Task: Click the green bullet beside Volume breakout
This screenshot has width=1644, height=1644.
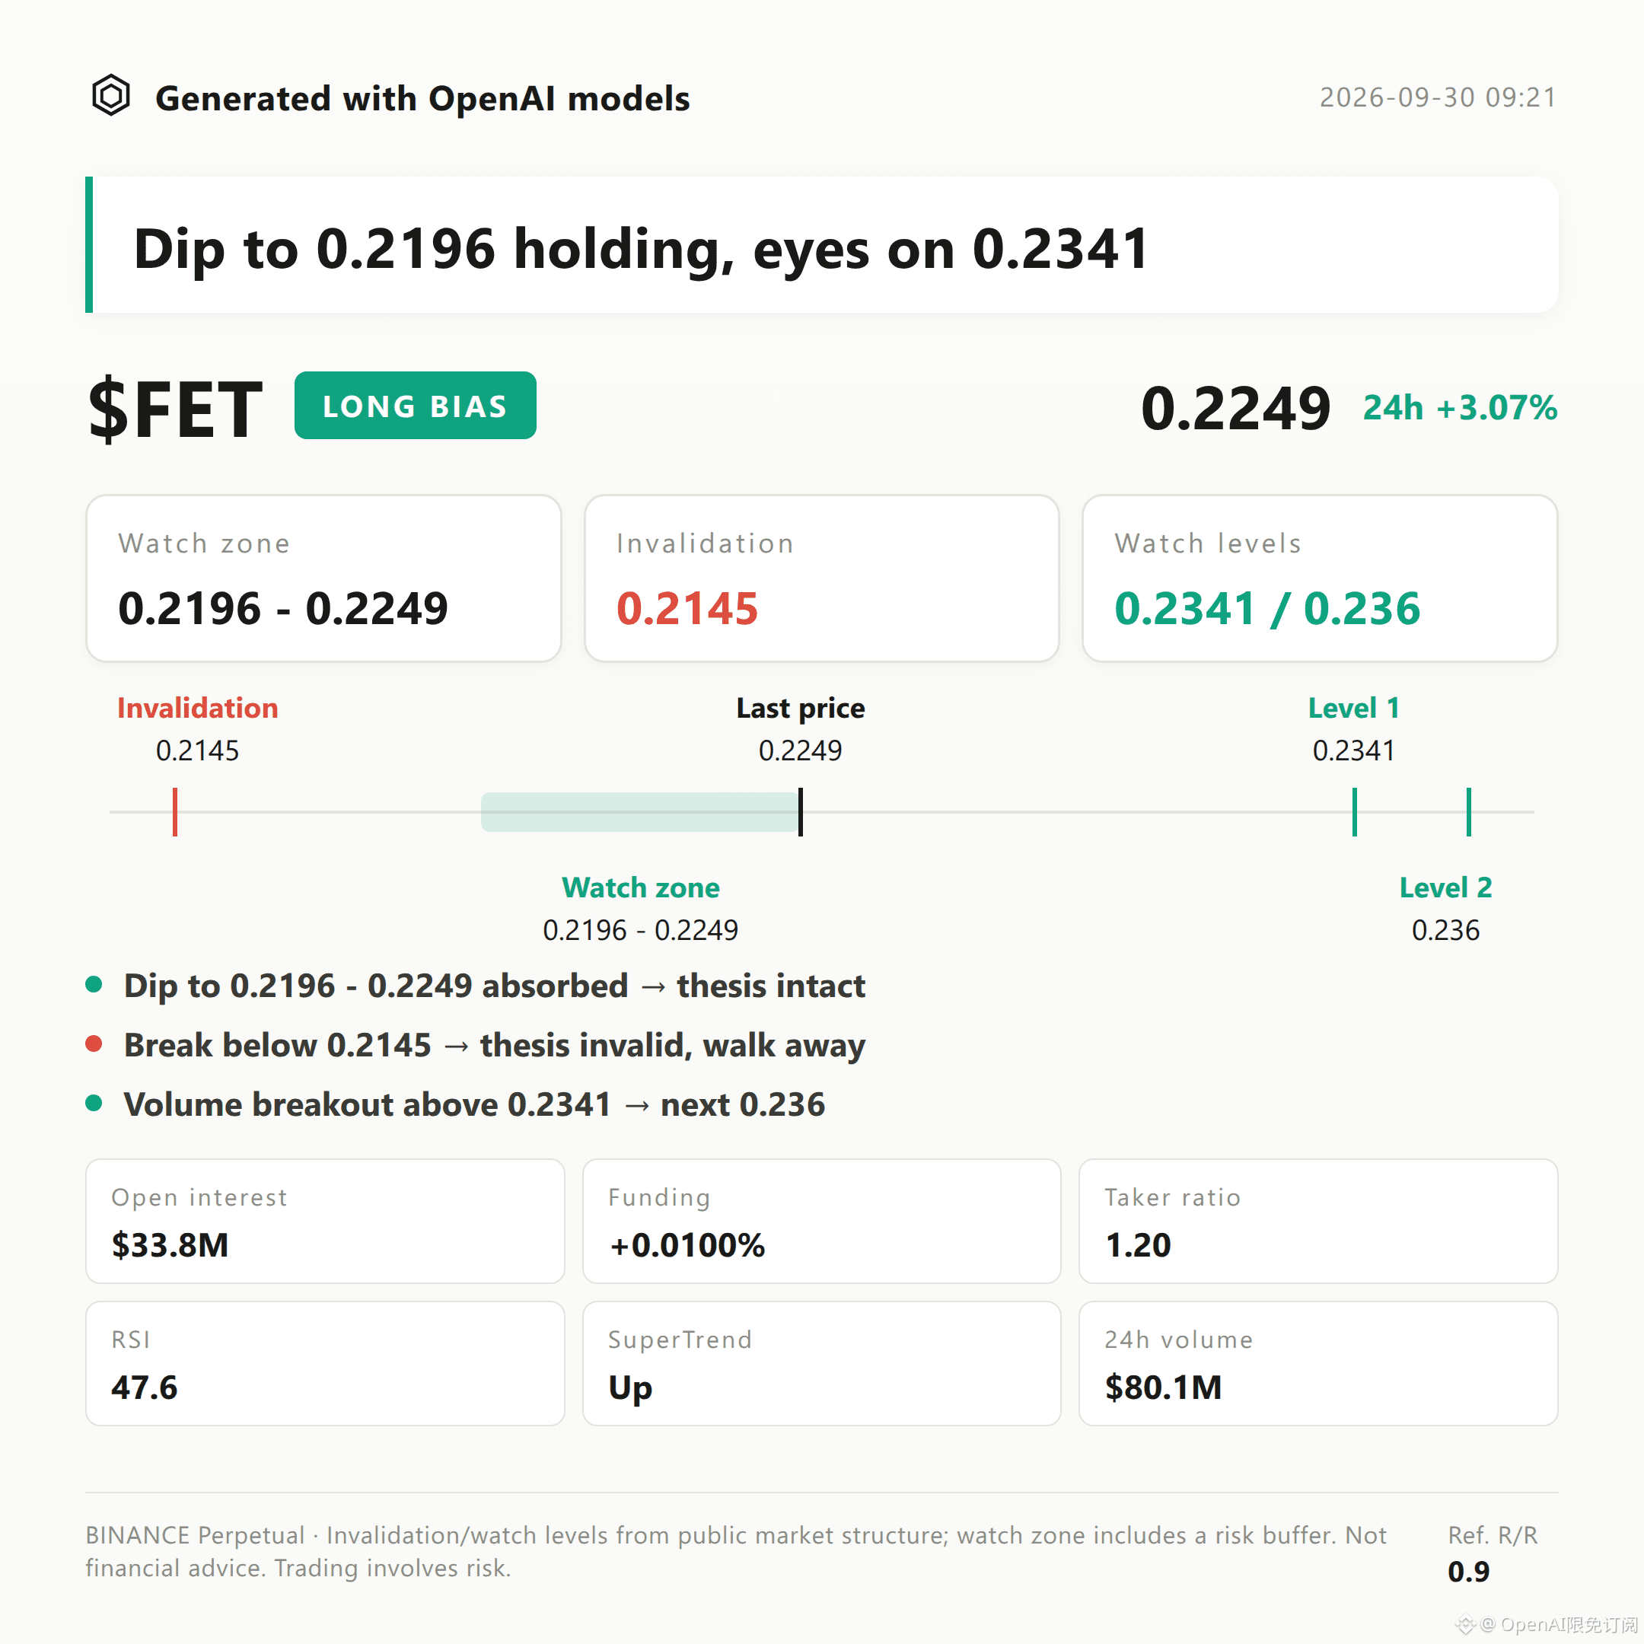Action: 94,1104
